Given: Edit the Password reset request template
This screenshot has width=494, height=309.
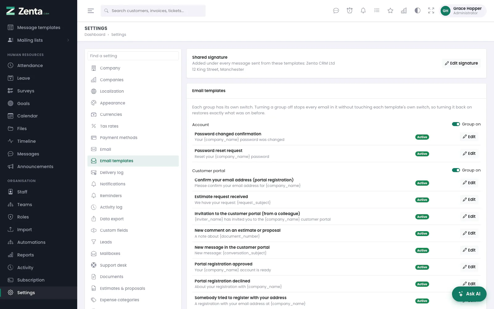Looking at the screenshot, I should (x=469, y=154).
